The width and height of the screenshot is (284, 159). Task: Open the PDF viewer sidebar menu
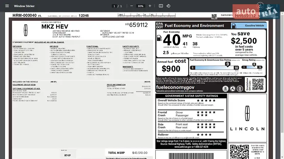(x=7, y=6)
